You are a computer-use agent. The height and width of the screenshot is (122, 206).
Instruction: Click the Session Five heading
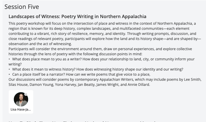pyautogui.click(x=22, y=7)
